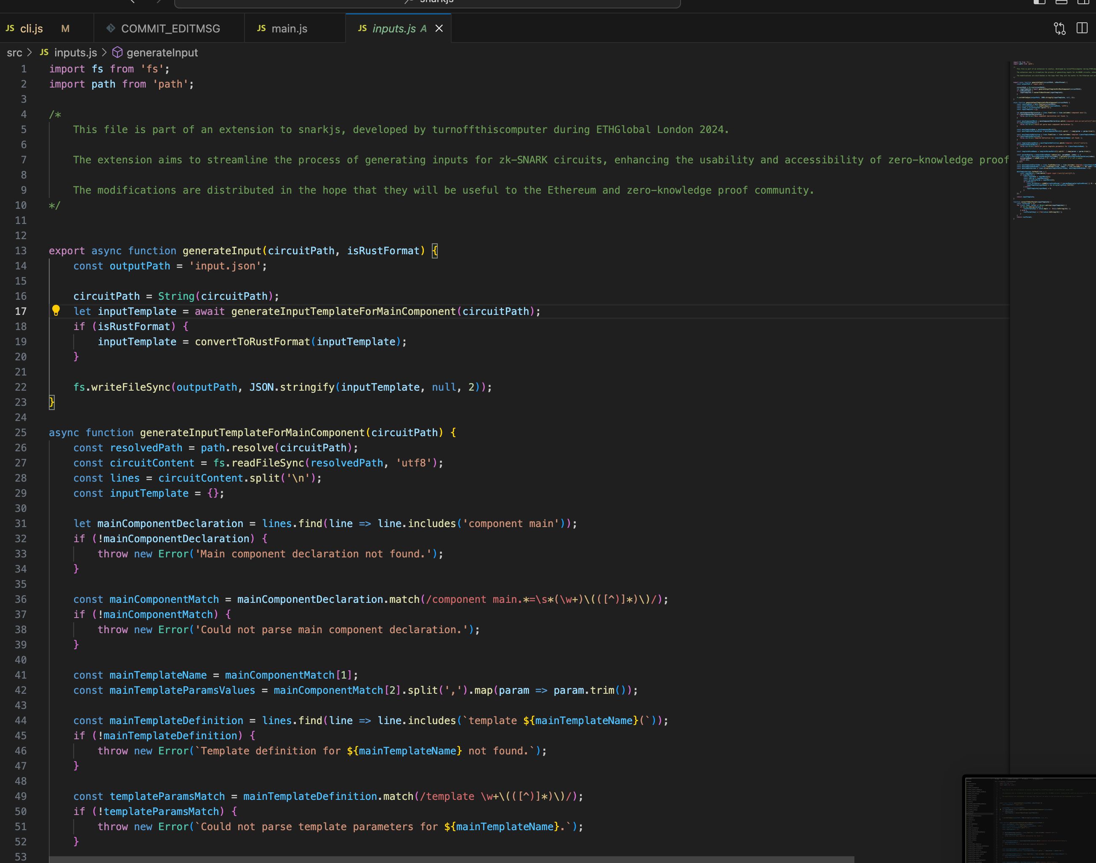Click 'mainTemplateDefinition' constant on line 44

click(176, 721)
